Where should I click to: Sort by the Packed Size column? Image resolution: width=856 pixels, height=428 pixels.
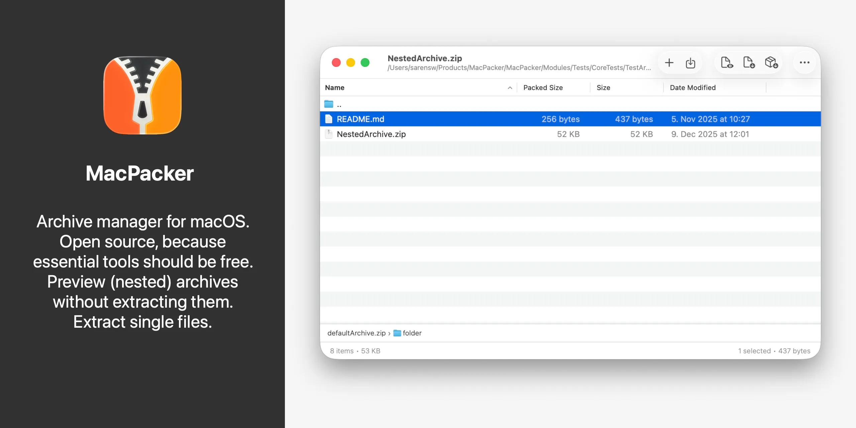pyautogui.click(x=543, y=88)
